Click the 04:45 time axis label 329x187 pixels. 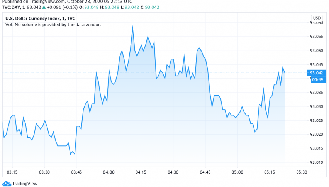click(205, 172)
